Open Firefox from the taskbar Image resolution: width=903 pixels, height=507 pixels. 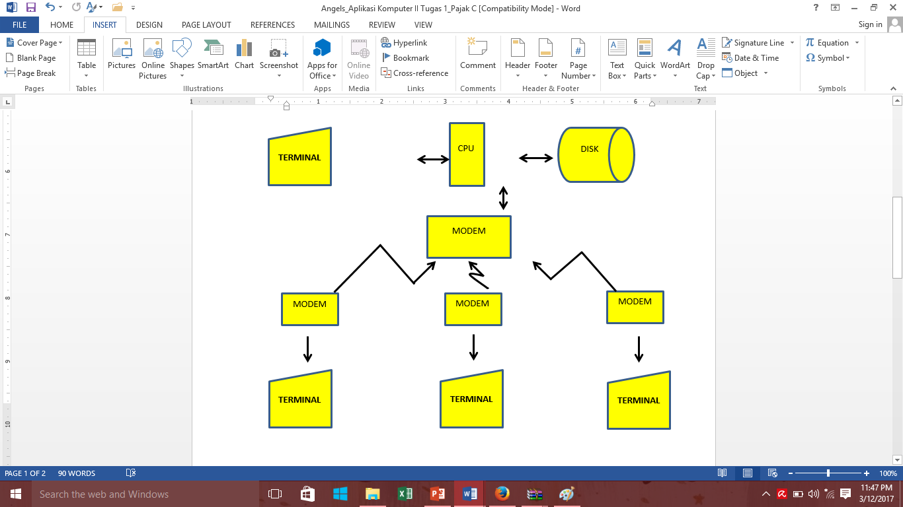[501, 494]
